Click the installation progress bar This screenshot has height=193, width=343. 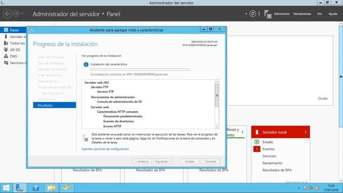(x=140, y=70)
